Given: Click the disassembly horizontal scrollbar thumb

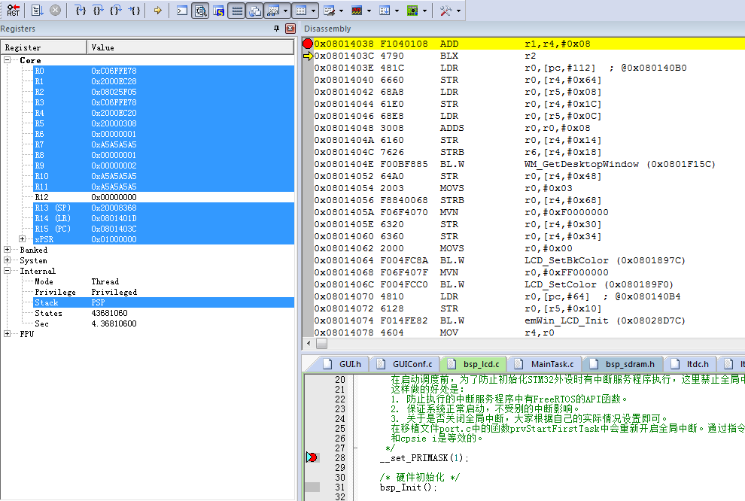Looking at the screenshot, I should click(321, 343).
